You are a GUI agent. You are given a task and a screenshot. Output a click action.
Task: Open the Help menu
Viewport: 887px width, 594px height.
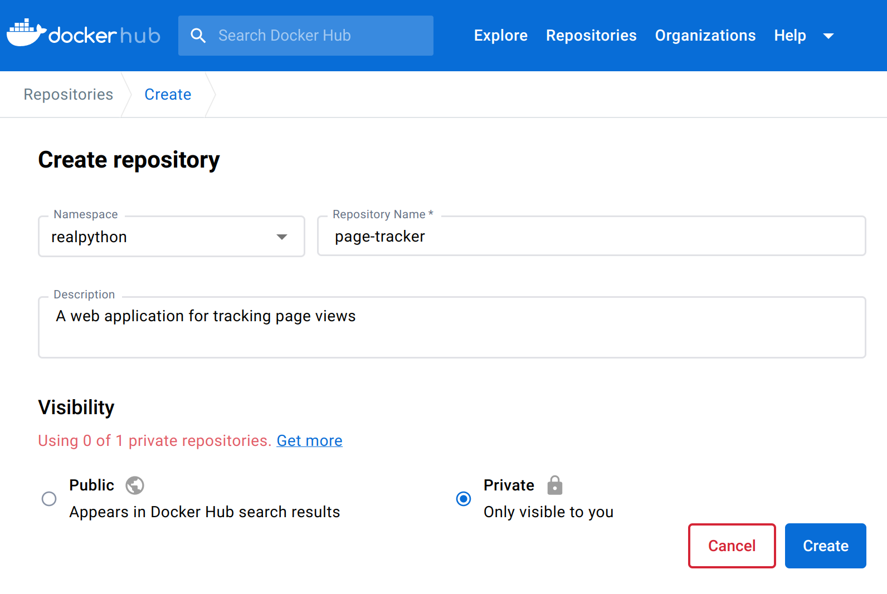[789, 36]
